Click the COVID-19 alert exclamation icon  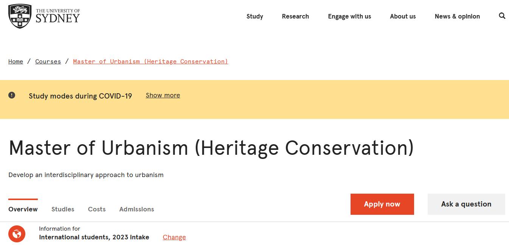[12, 95]
